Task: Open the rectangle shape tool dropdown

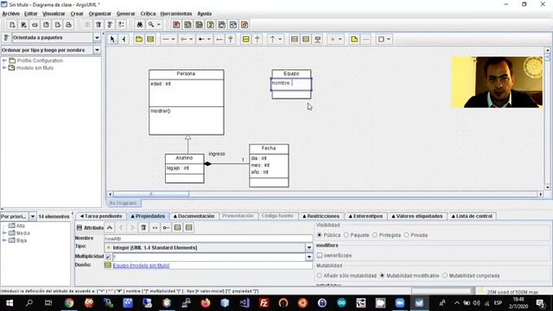Action: [389, 39]
